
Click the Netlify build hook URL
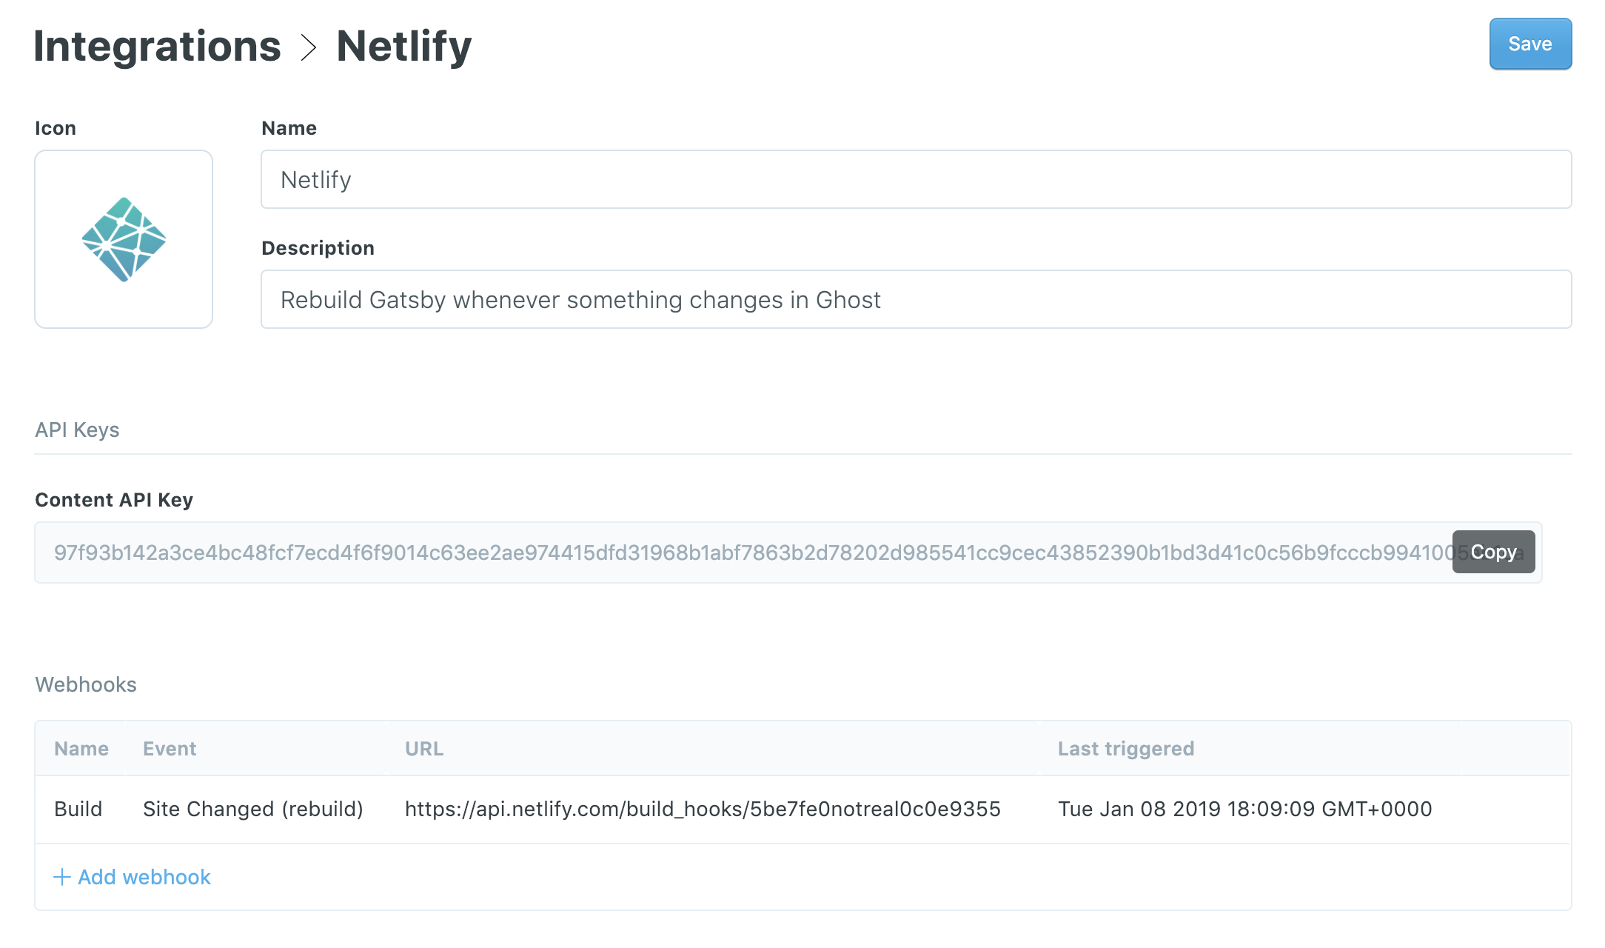pos(703,809)
